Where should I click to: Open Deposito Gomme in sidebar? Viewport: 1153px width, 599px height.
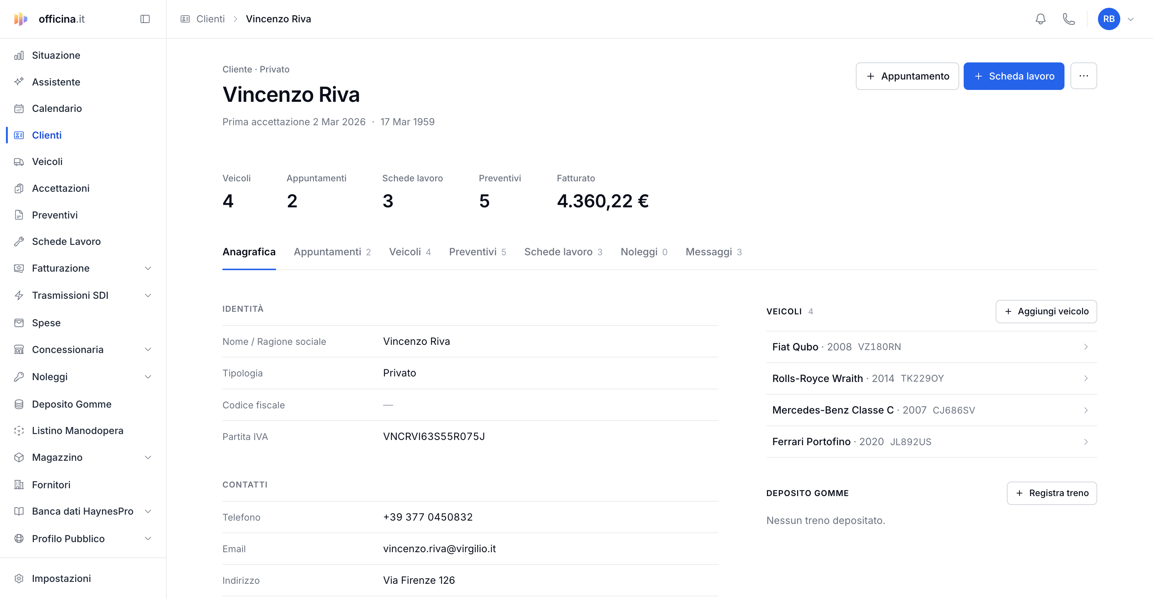pos(83,404)
